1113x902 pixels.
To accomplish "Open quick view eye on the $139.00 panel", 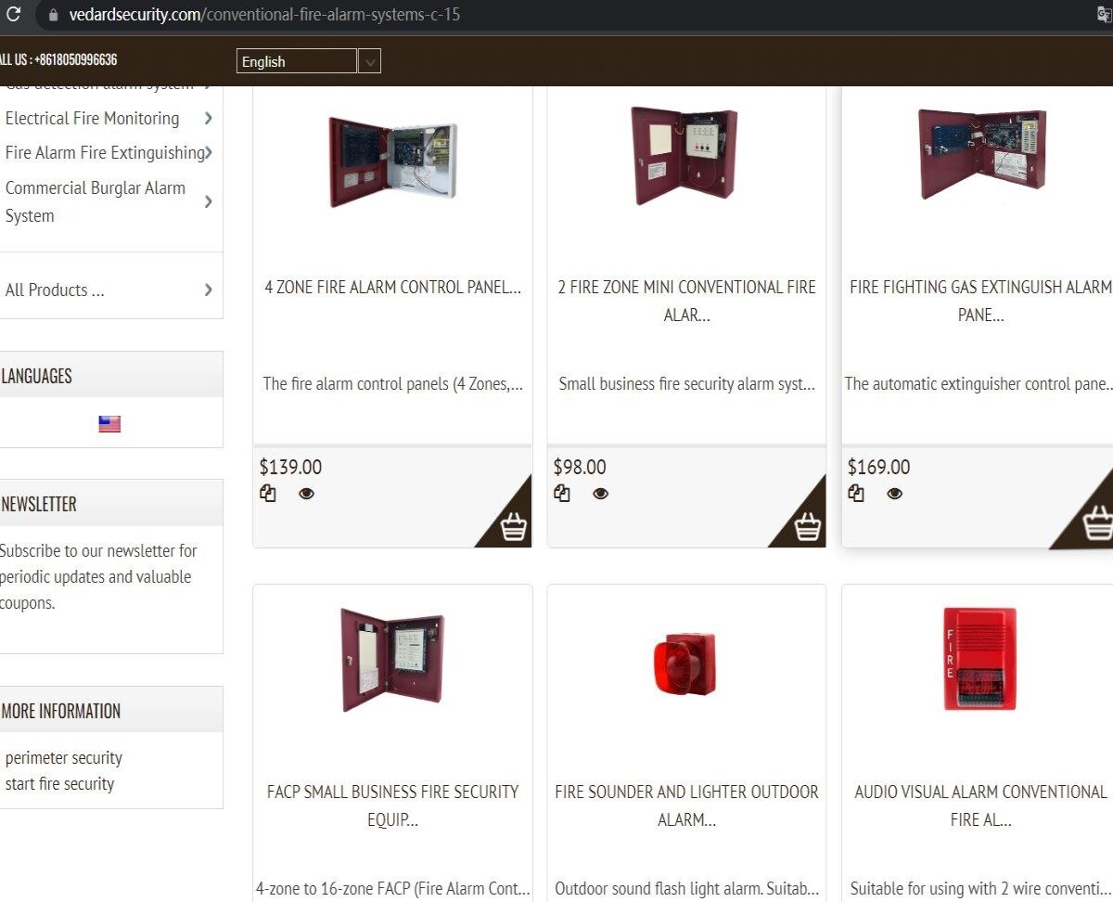I will click(x=306, y=493).
